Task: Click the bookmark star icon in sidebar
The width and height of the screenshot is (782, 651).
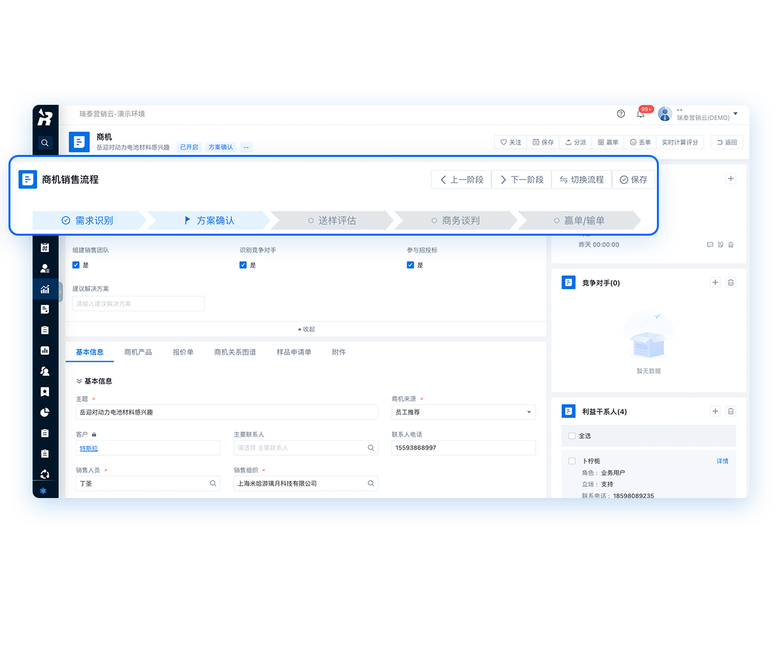Action: click(44, 391)
